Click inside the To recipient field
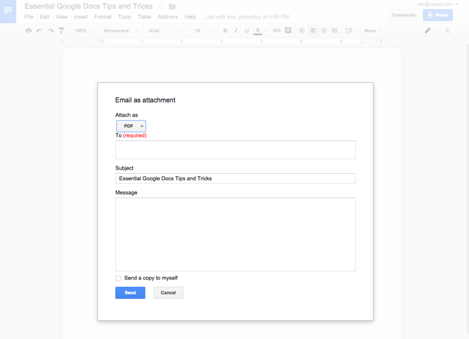The width and height of the screenshot is (469, 339). point(235,150)
